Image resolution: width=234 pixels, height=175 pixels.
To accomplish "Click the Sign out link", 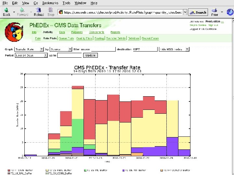I will [213, 25].
